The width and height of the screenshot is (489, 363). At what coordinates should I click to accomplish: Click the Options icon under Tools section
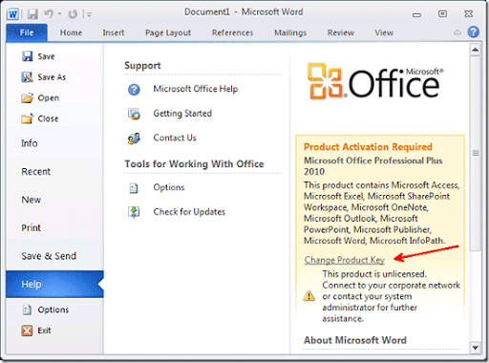134,188
